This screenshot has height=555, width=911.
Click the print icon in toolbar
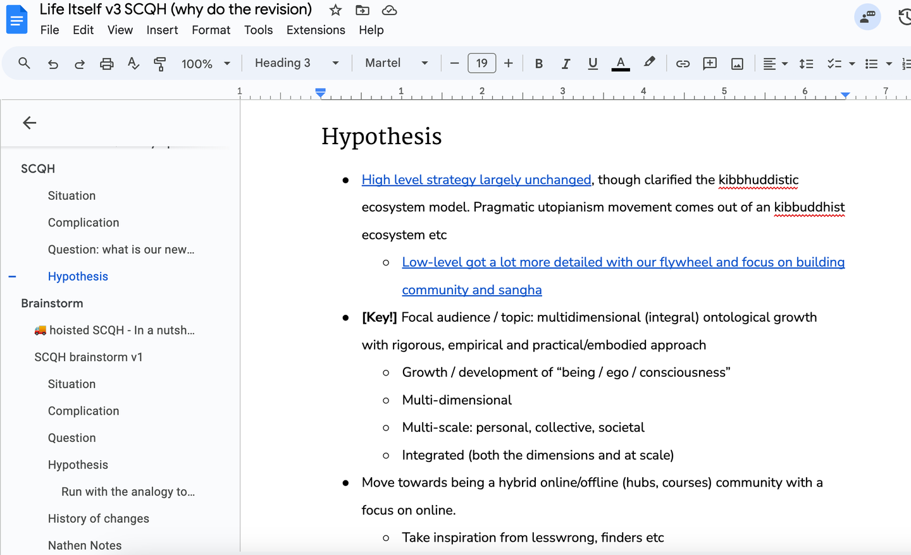pyautogui.click(x=106, y=63)
